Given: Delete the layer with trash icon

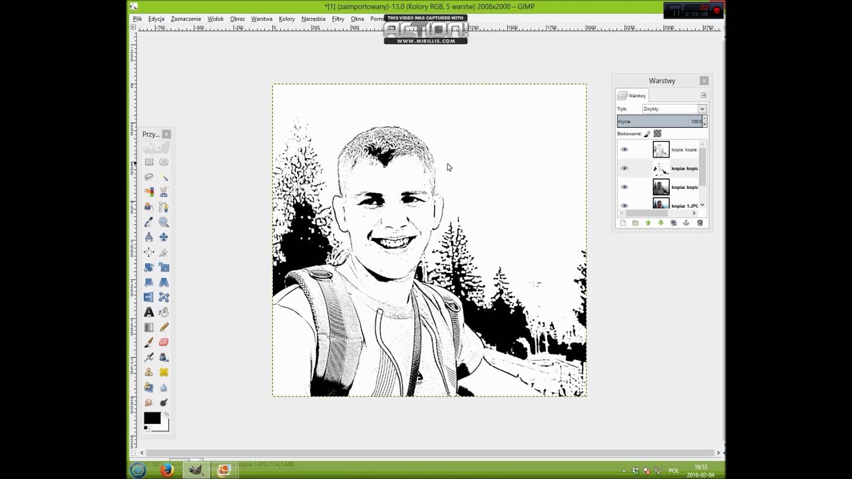Looking at the screenshot, I should 700,223.
